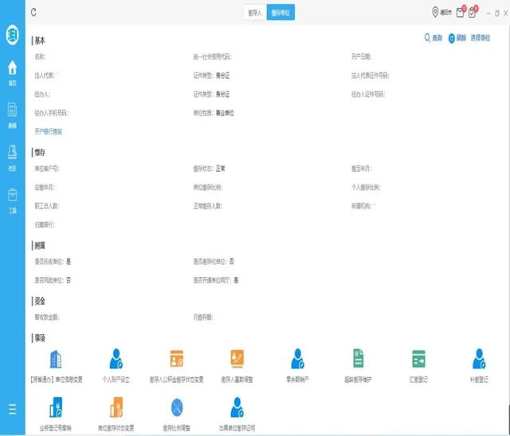Open the 业务登记号撤销 item
This screenshot has height=436, width=510.
[x=56, y=414]
